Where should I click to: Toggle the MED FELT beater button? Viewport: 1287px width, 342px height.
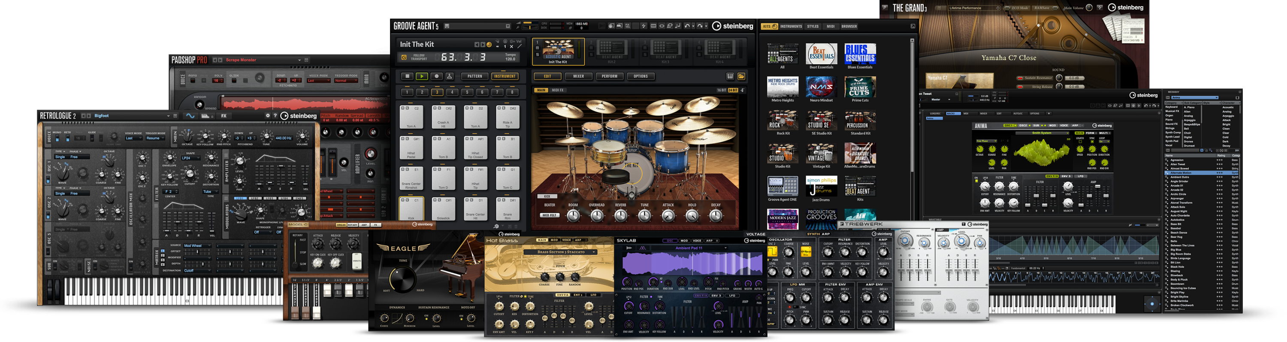pos(549,215)
